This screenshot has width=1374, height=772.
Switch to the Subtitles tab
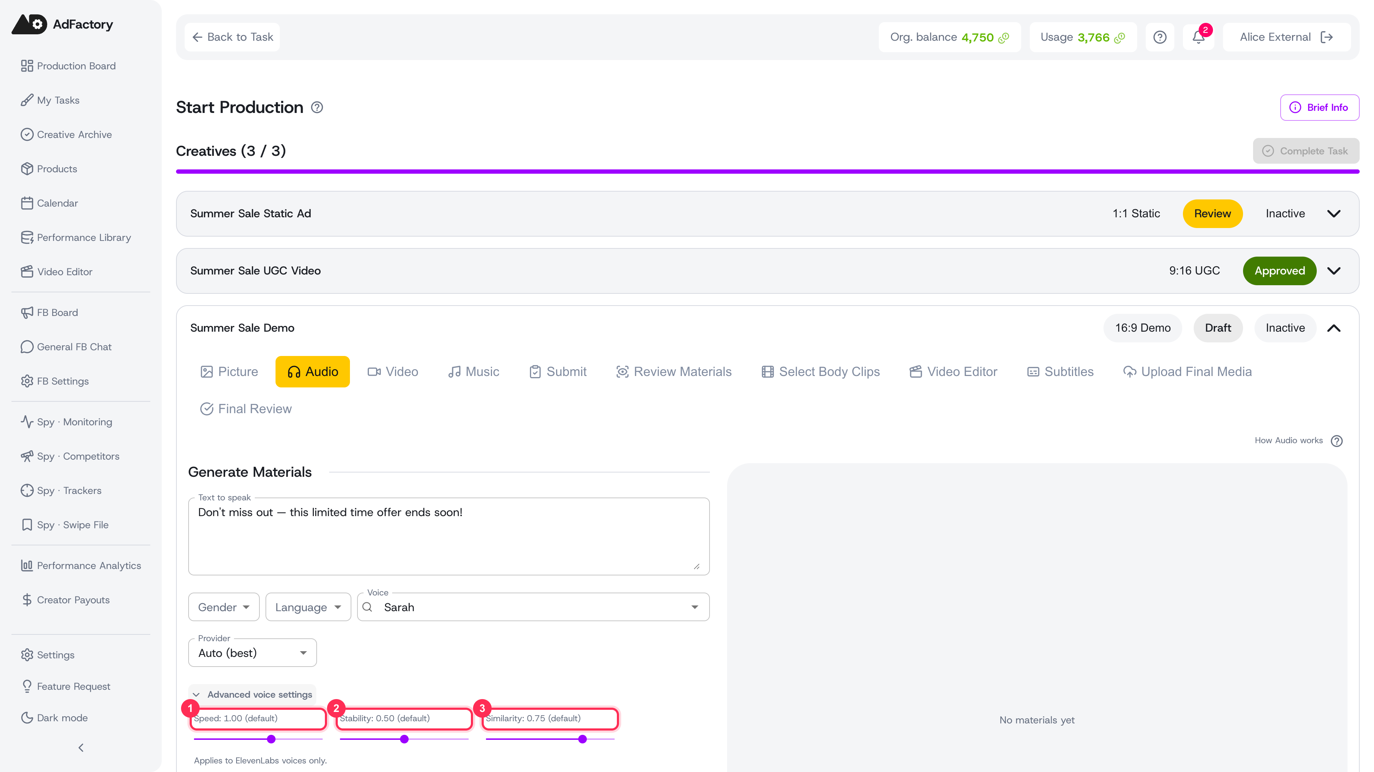tap(1060, 371)
